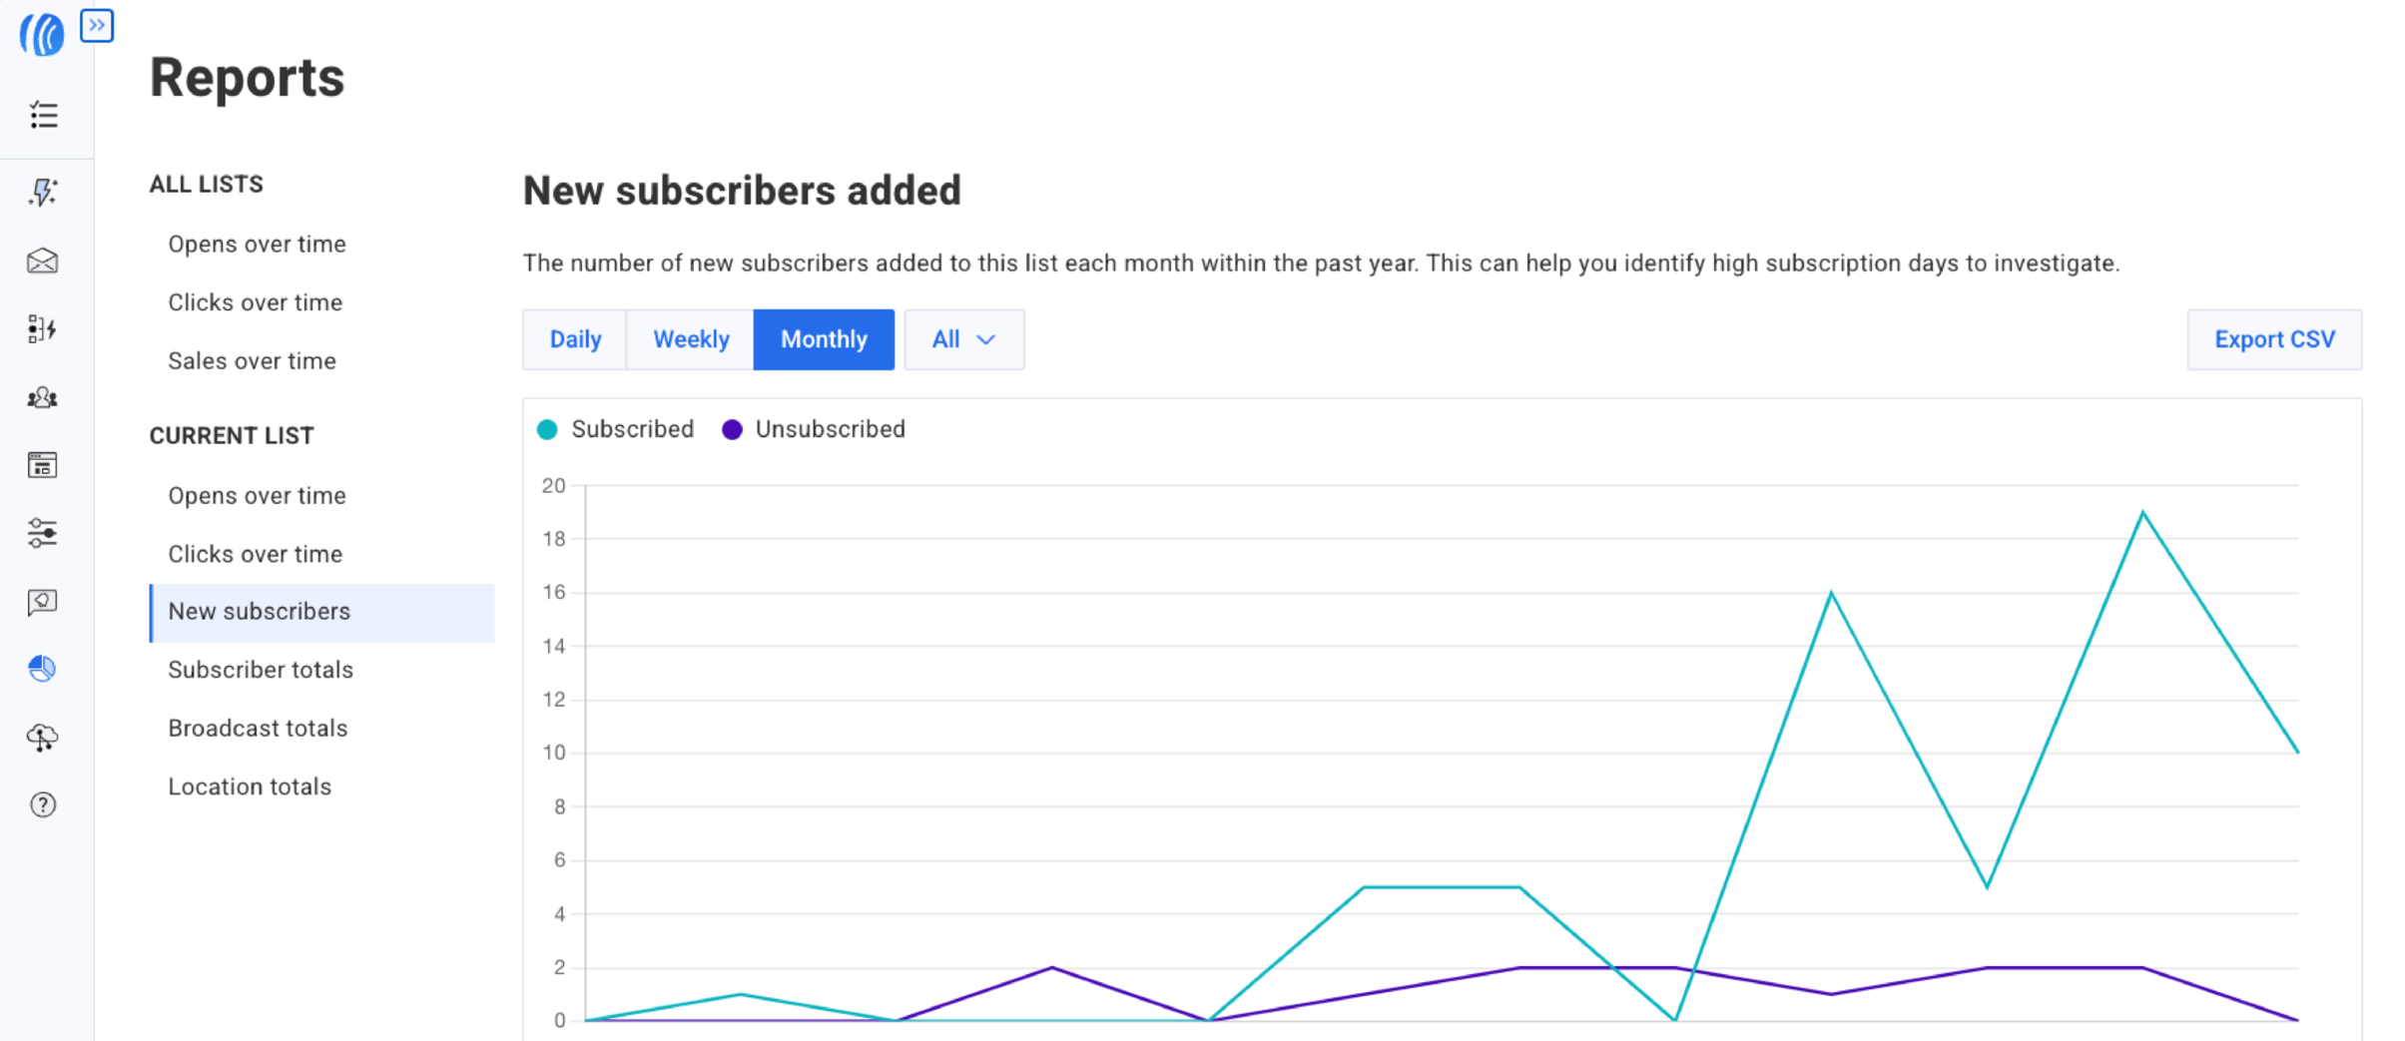Select the Monthly view tab
Screen dimensions: 2405x1041
click(x=824, y=339)
